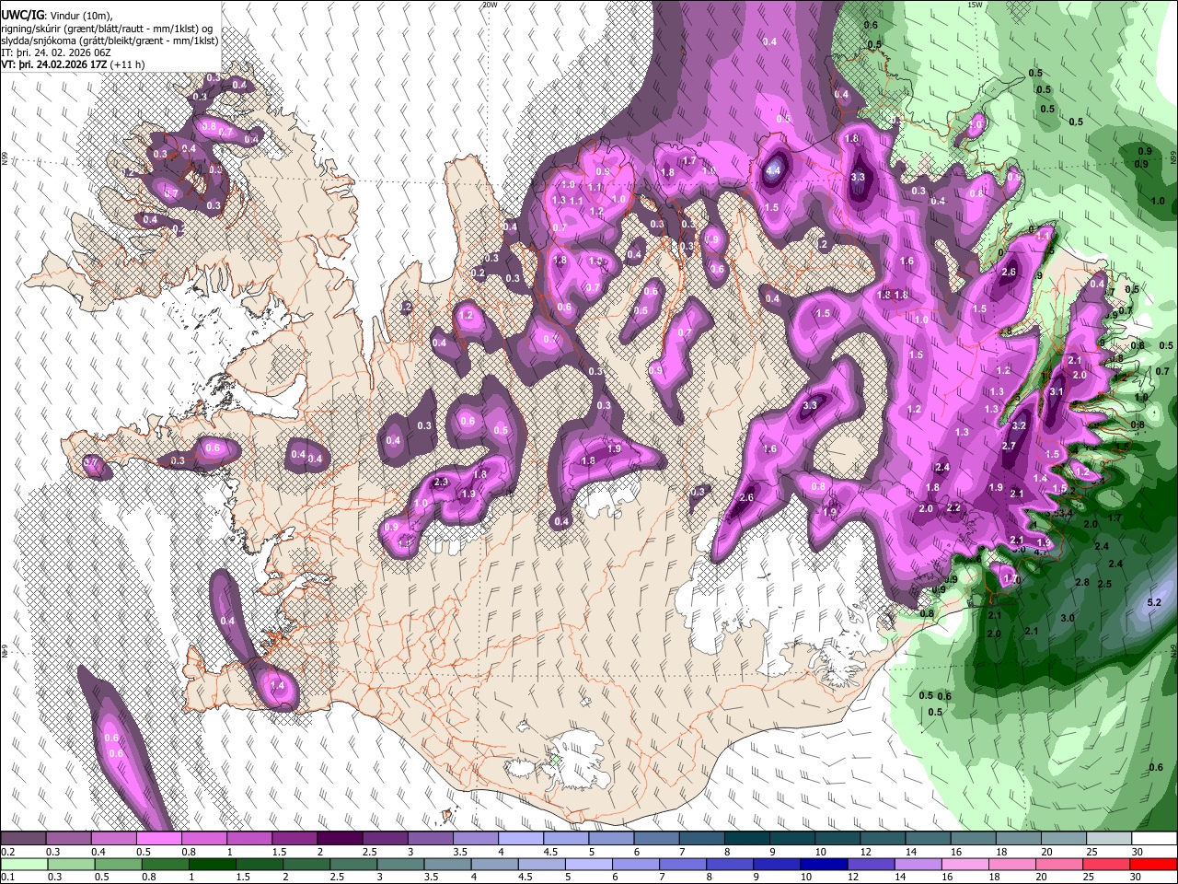Click the lower legend swatch labelled 1
The image size is (1178, 884).
click(212, 864)
